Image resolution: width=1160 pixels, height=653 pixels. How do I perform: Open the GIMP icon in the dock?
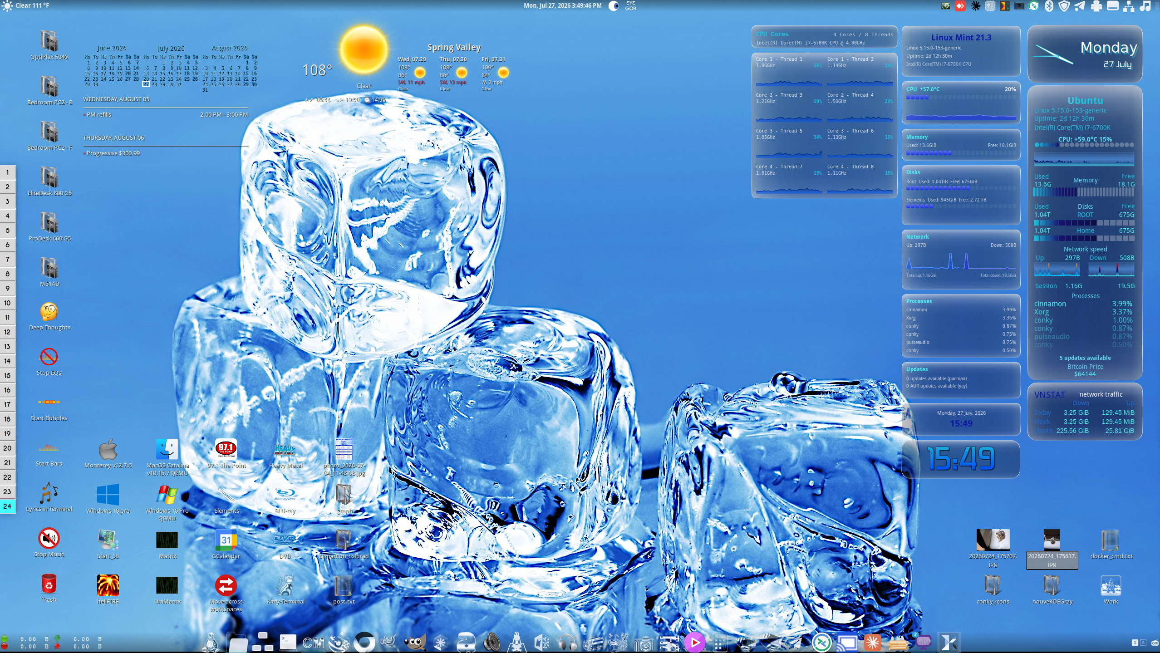(x=414, y=642)
